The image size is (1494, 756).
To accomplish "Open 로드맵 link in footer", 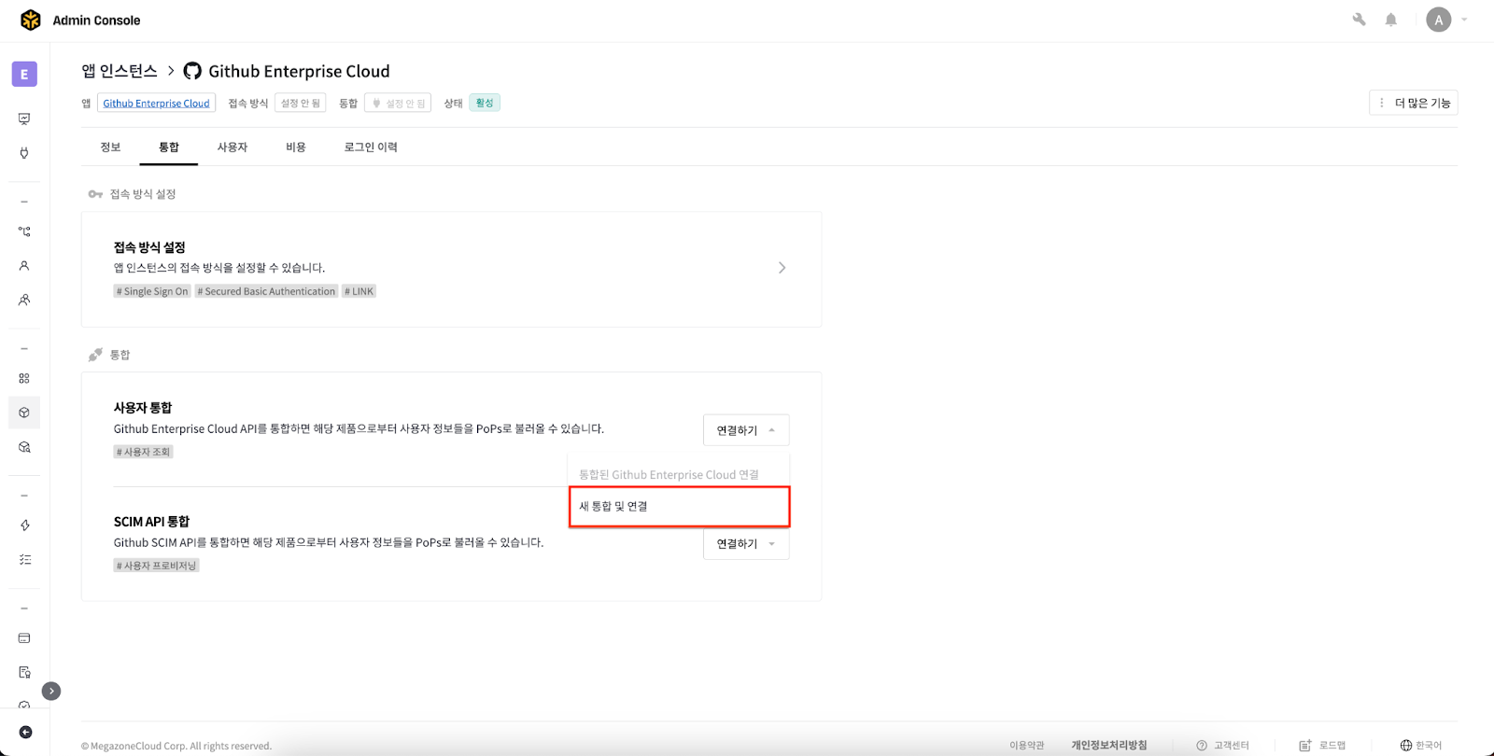I will coord(1322,745).
